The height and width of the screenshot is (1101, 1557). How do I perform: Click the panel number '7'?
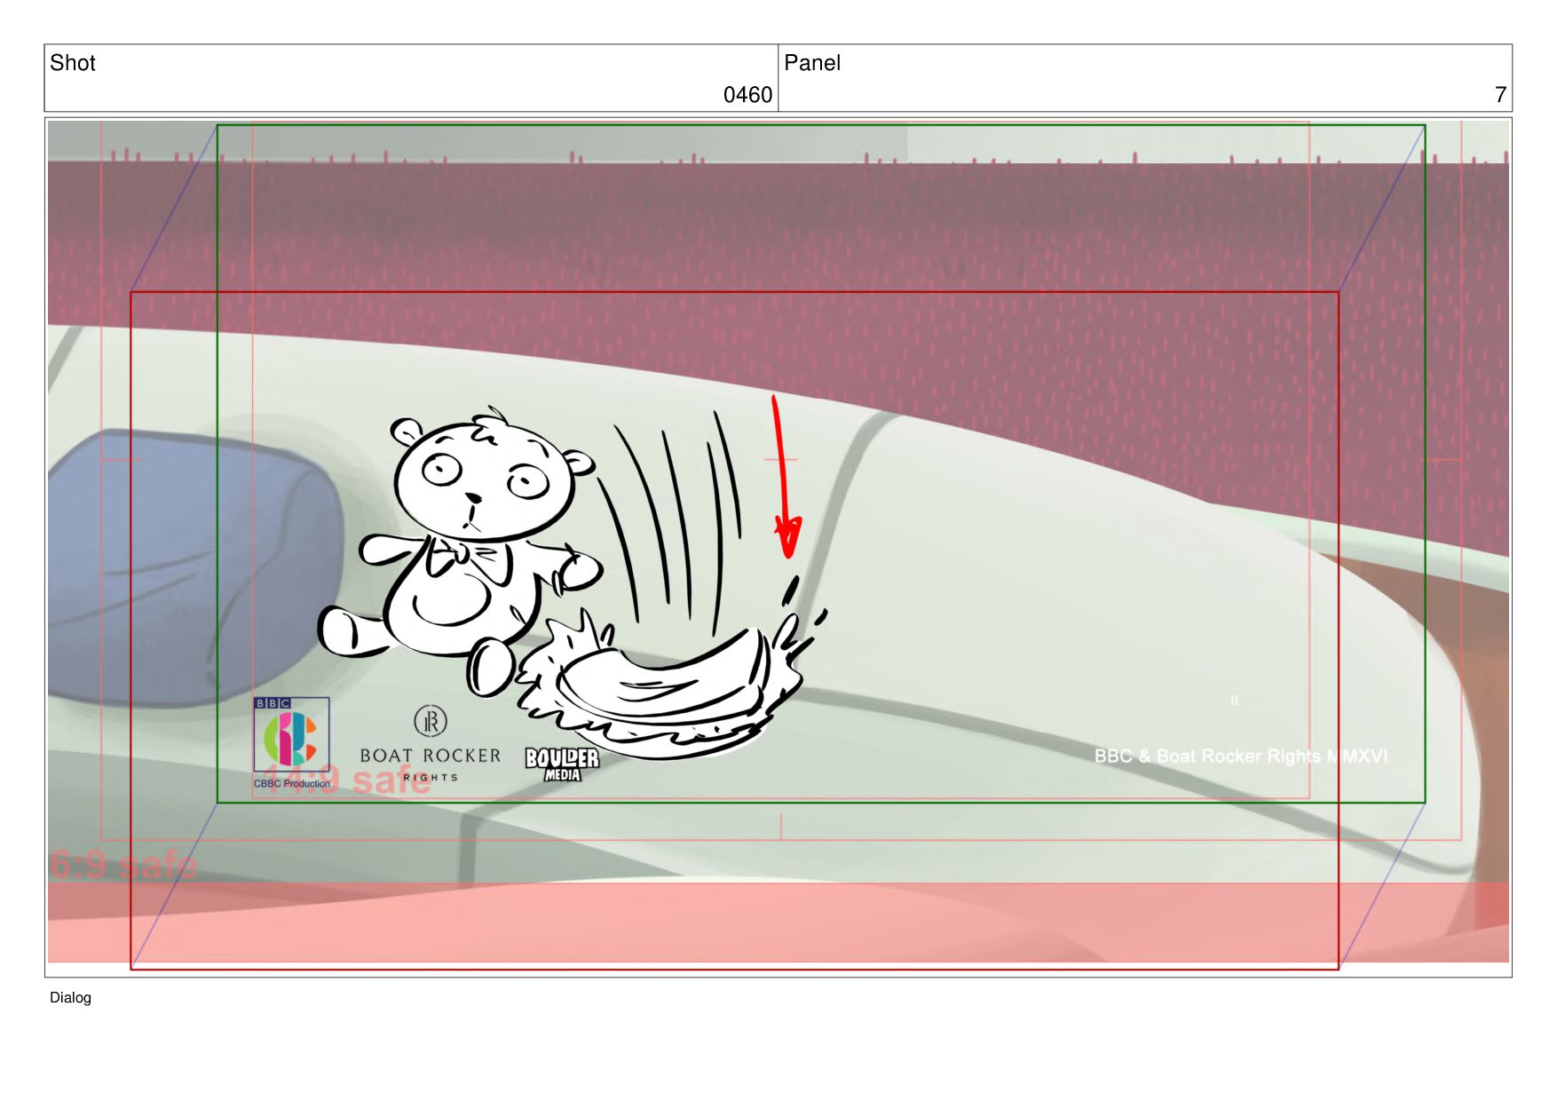pyautogui.click(x=1500, y=95)
